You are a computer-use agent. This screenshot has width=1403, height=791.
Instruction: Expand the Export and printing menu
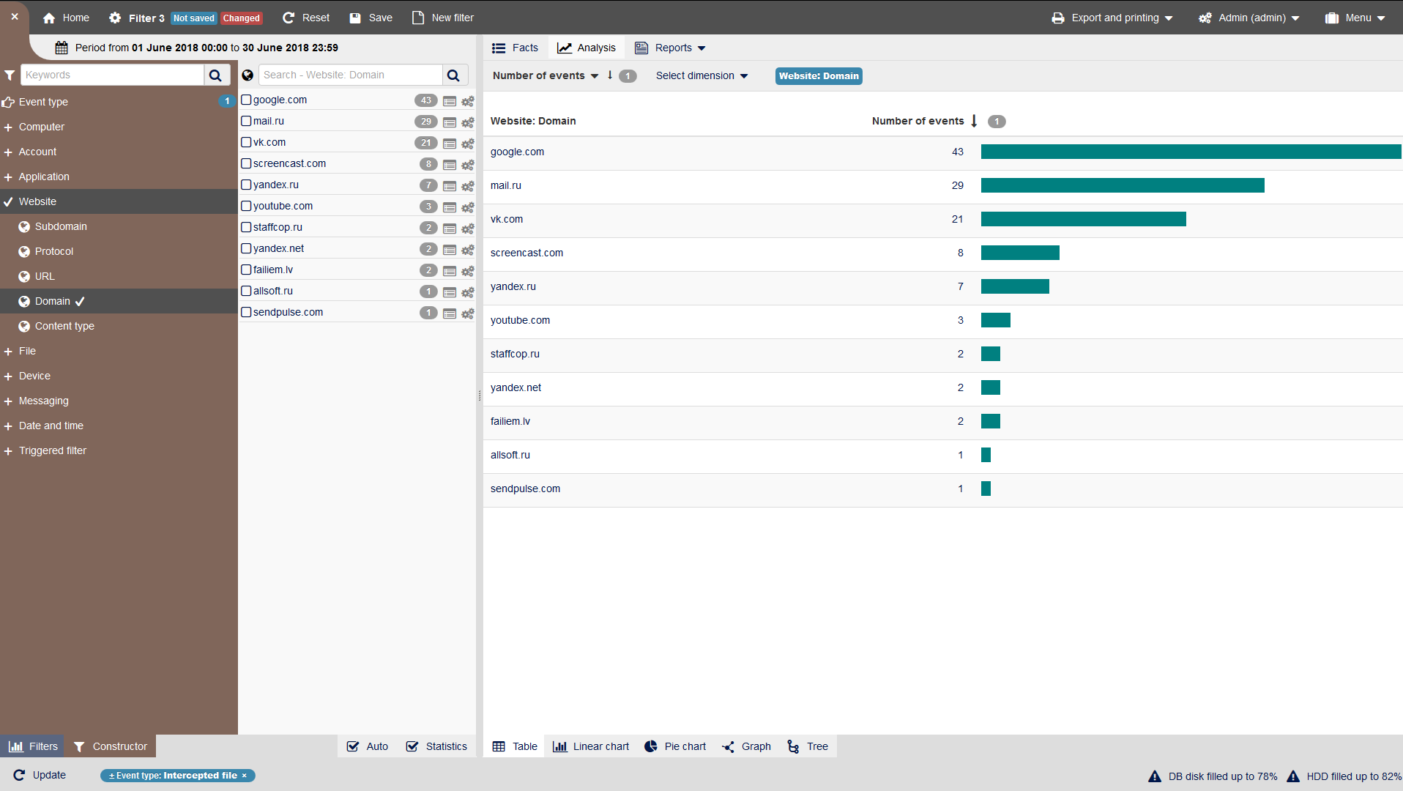(1112, 18)
